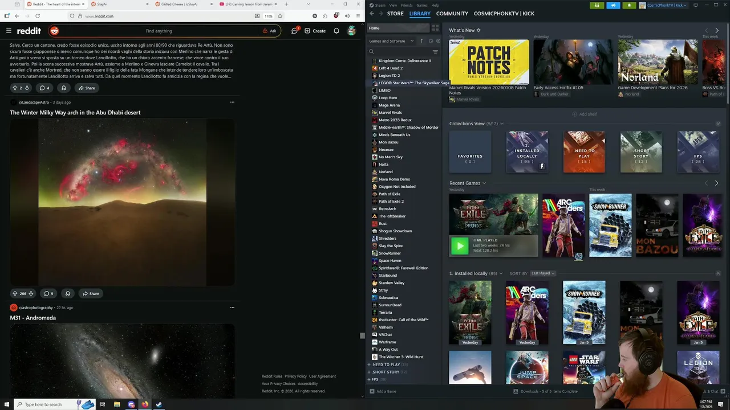This screenshot has width=730, height=410.
Task: Open Steam STORE tab
Action: pos(395,14)
